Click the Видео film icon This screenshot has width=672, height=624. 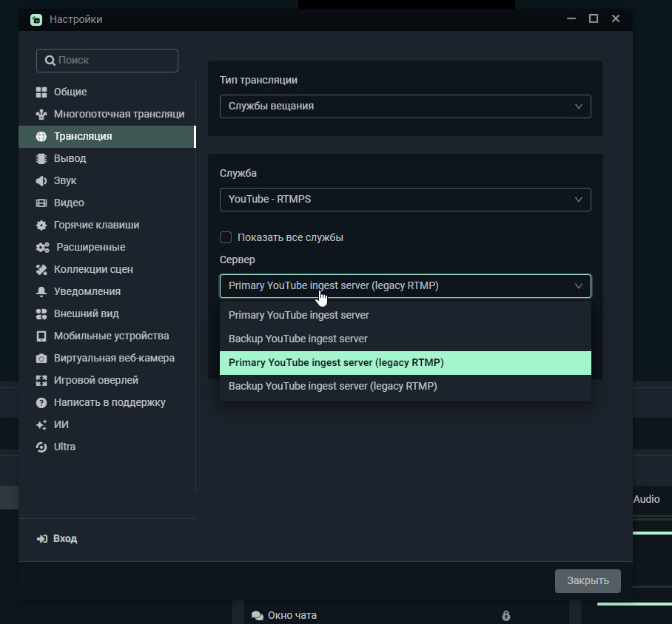(41, 203)
